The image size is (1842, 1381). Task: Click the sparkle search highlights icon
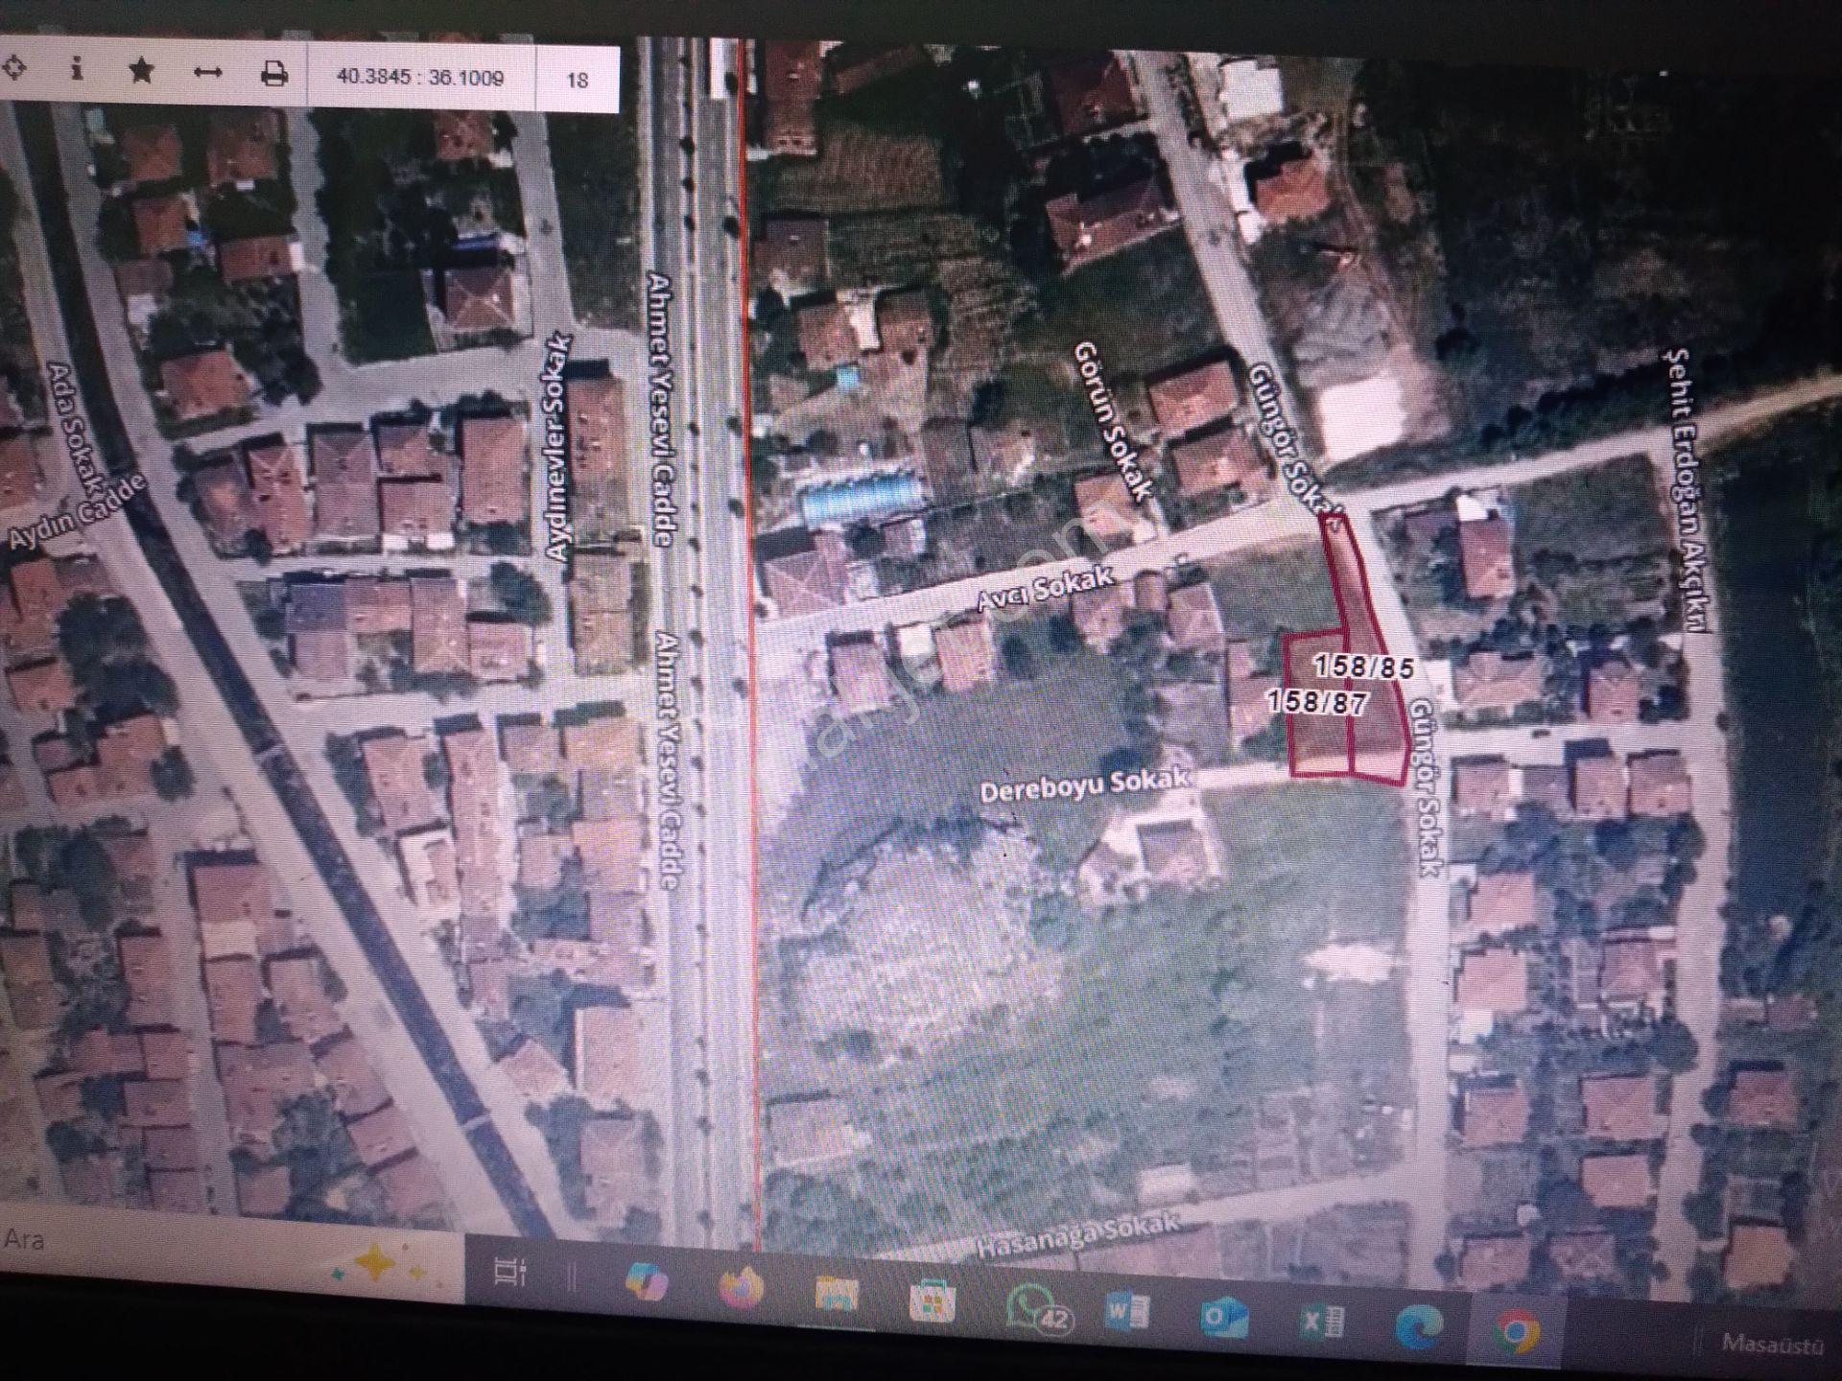coord(375,1265)
